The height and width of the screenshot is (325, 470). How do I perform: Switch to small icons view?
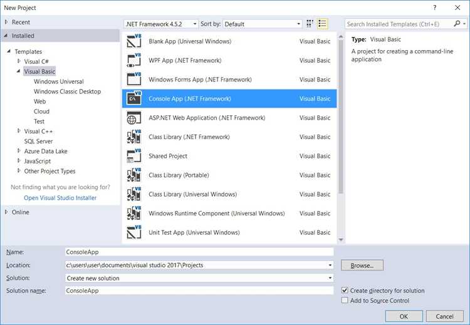pyautogui.click(x=310, y=24)
